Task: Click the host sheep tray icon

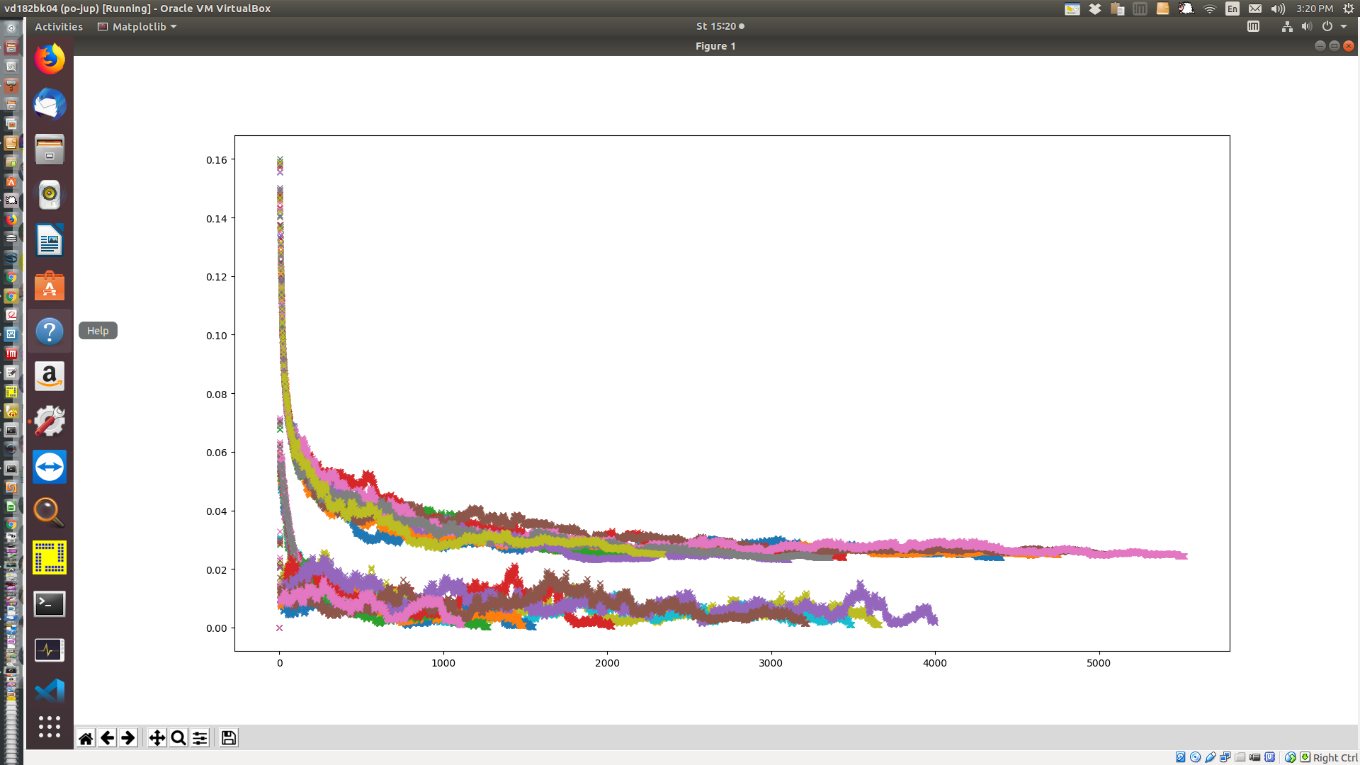Action: click(1186, 8)
